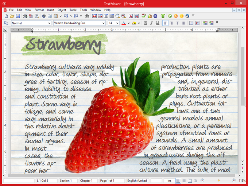Image resolution: width=248 pixels, height=186 pixels.
Task: Save the document with the floppy disk icon
Action: point(18,16)
